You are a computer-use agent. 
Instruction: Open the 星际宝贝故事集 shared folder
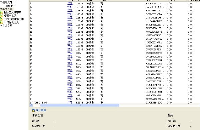(13, 12)
